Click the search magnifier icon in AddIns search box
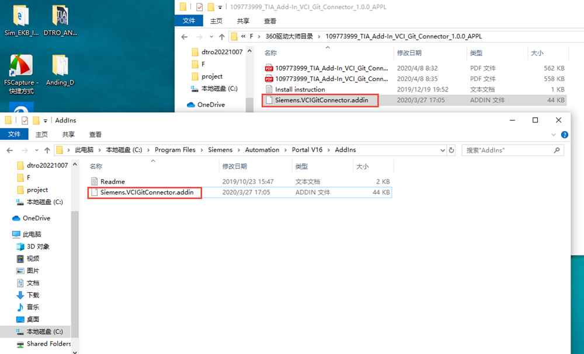 click(557, 150)
